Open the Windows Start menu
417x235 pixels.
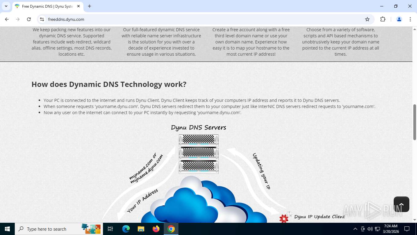(x=7, y=229)
